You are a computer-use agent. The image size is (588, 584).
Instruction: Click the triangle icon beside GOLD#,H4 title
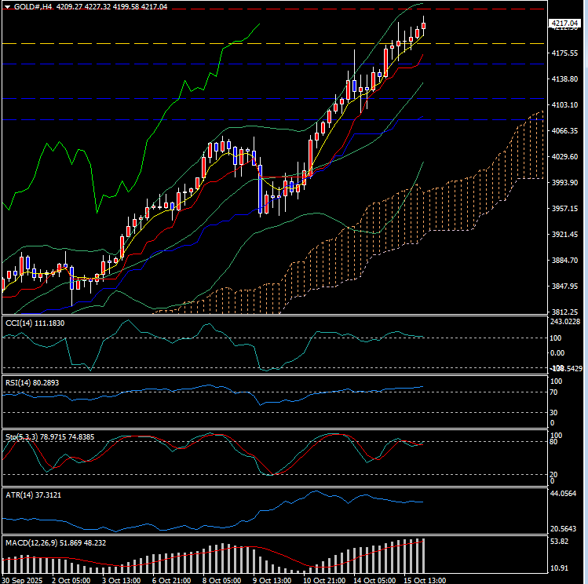[x=7, y=6]
